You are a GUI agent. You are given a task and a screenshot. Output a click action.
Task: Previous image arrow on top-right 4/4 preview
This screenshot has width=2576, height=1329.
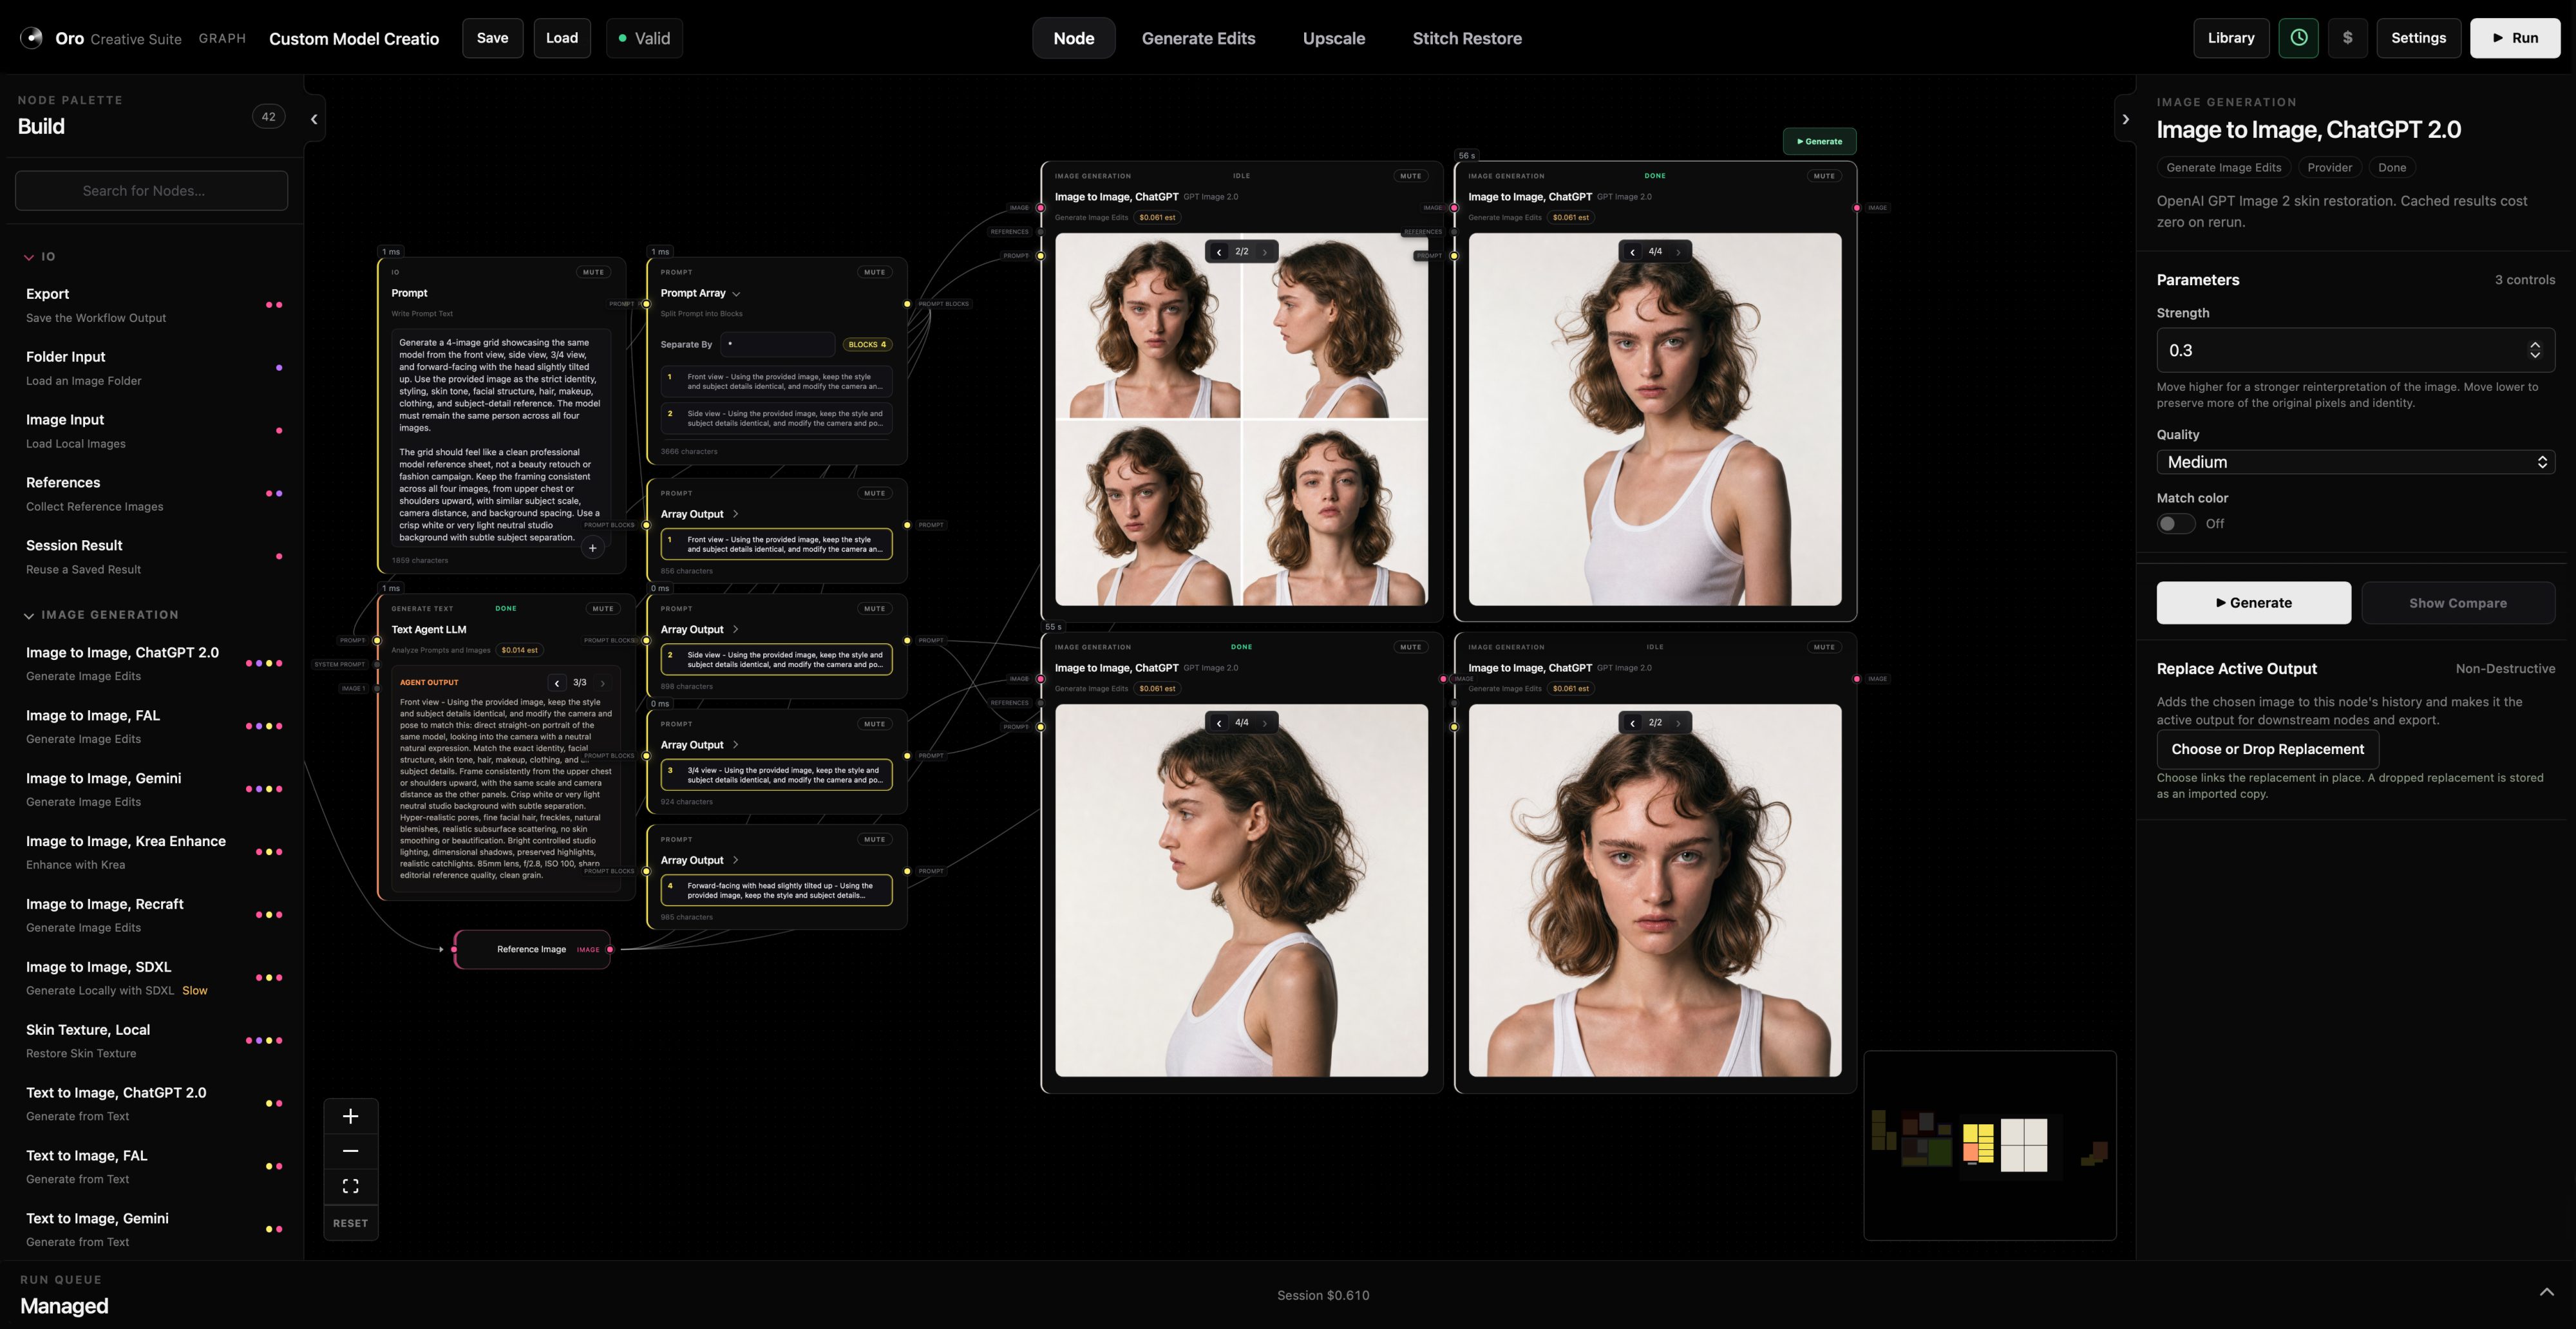(1632, 252)
